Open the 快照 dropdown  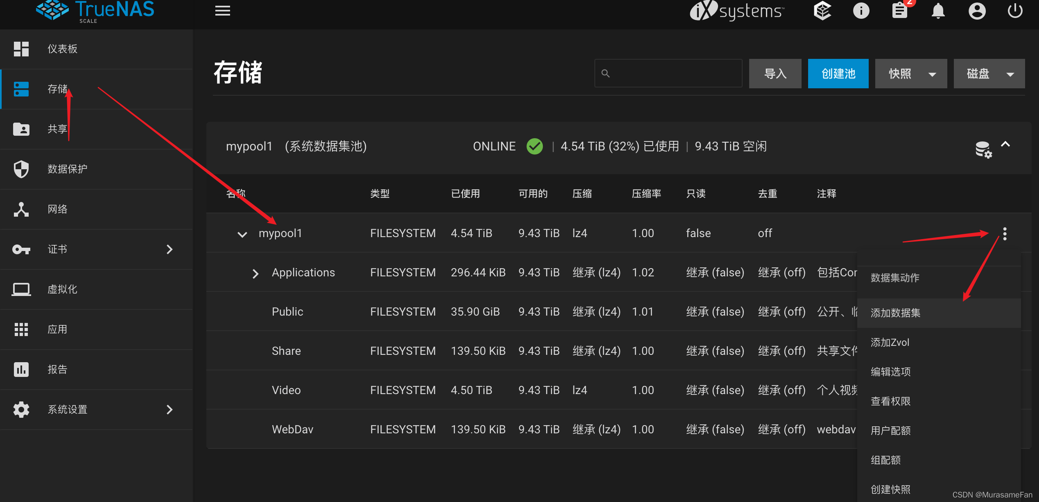coord(911,74)
